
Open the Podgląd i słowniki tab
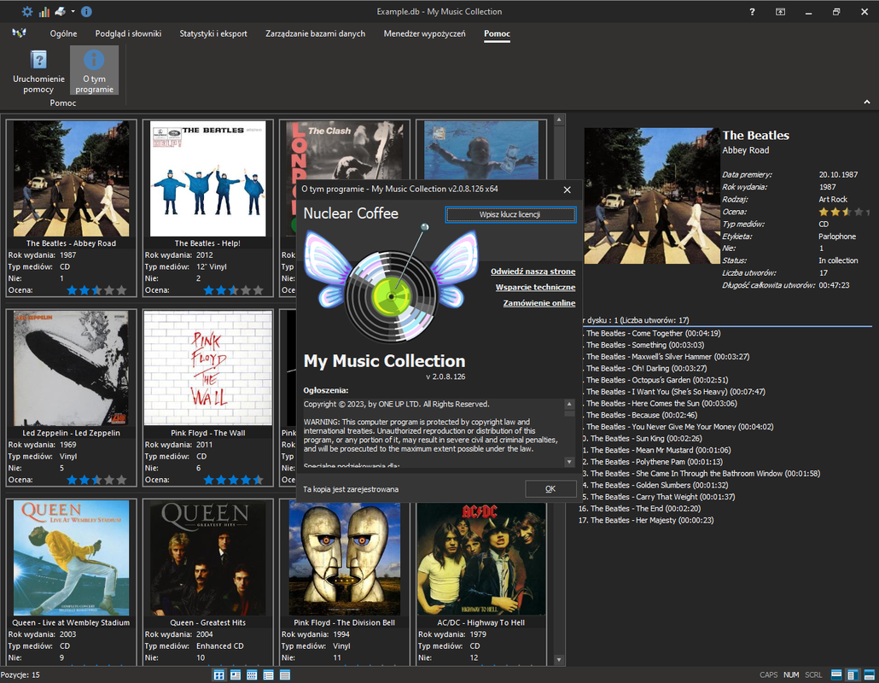[x=128, y=33]
